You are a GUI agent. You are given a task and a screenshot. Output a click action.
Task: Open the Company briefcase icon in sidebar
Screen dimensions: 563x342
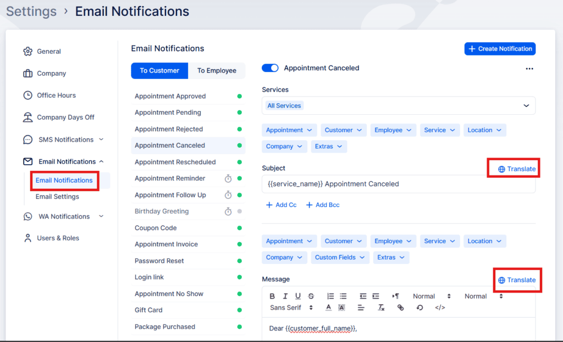pyautogui.click(x=27, y=73)
